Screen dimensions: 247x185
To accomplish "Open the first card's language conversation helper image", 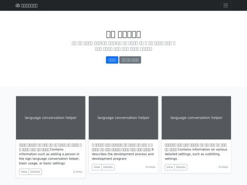I will pyautogui.click(x=51, y=118).
